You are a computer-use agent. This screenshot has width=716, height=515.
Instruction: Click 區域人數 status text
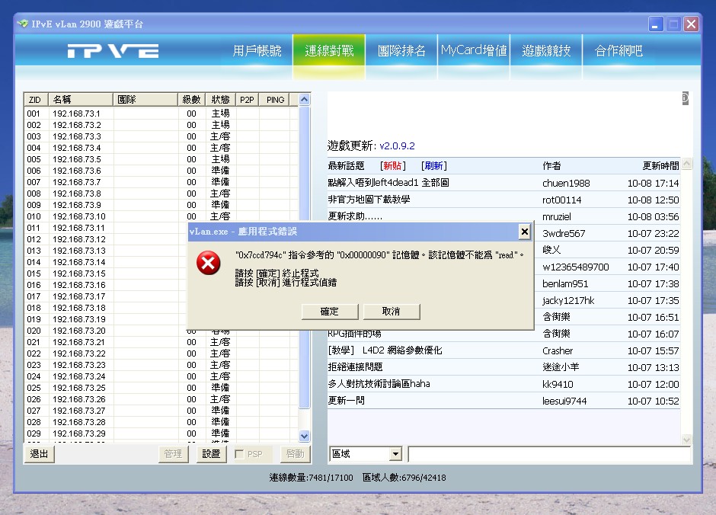pos(404,478)
